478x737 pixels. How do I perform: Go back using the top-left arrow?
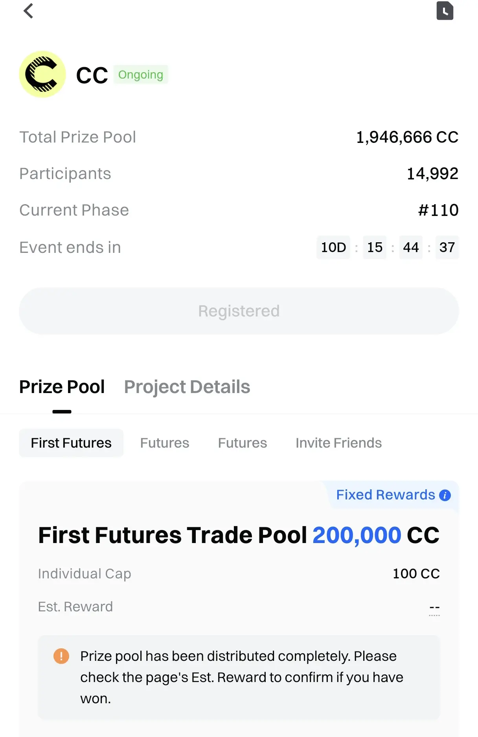(28, 11)
